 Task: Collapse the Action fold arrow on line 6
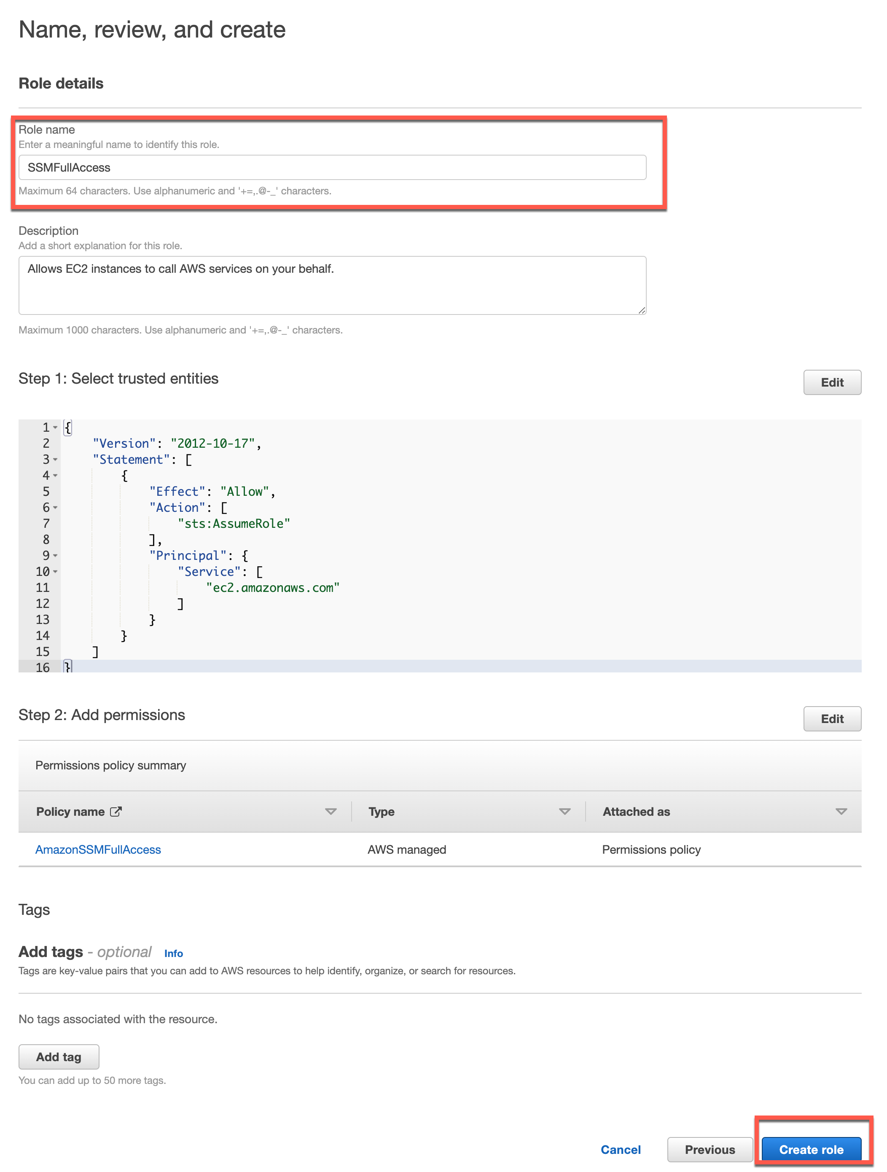pyautogui.click(x=56, y=508)
